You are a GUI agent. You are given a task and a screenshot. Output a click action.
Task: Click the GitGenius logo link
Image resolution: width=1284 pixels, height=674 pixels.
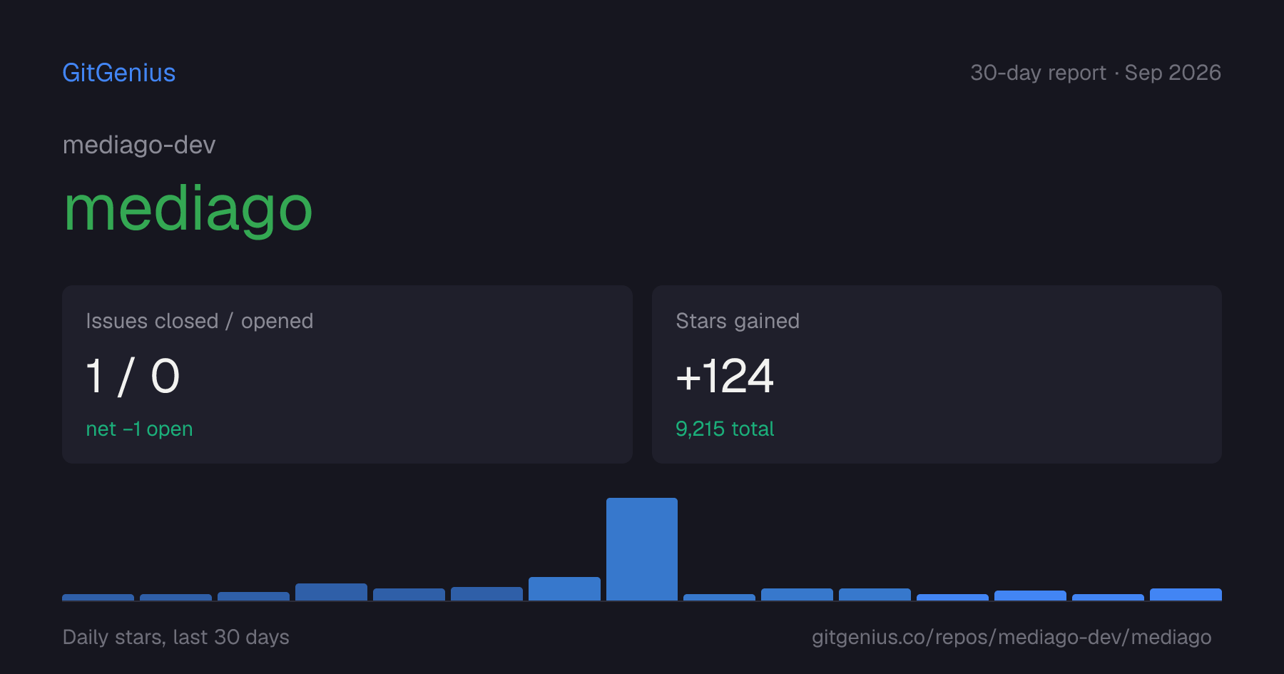point(119,73)
